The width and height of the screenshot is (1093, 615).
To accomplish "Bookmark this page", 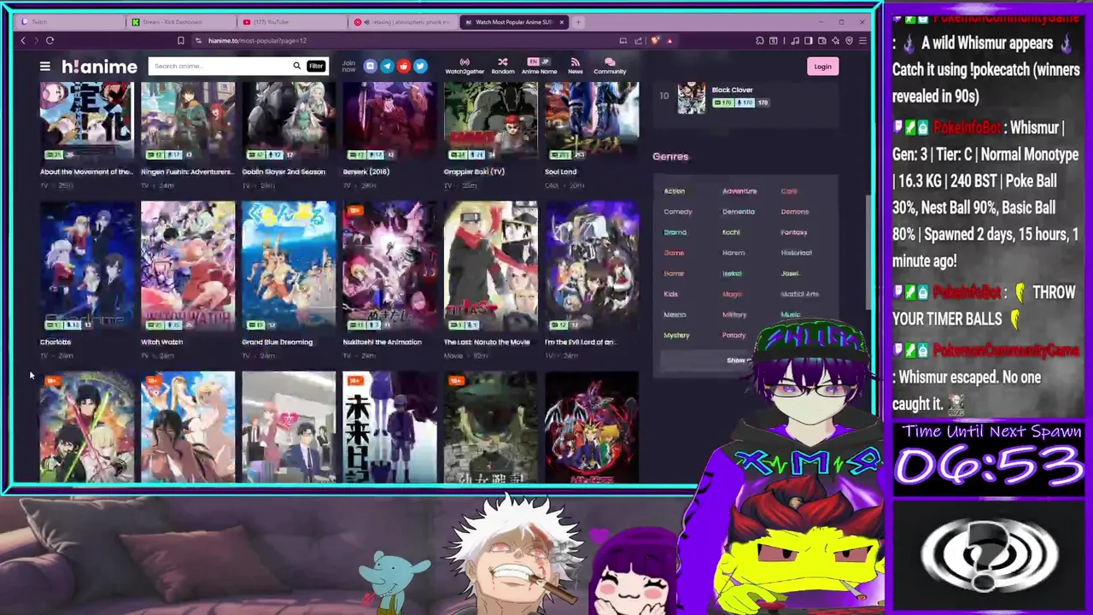I will pos(180,40).
